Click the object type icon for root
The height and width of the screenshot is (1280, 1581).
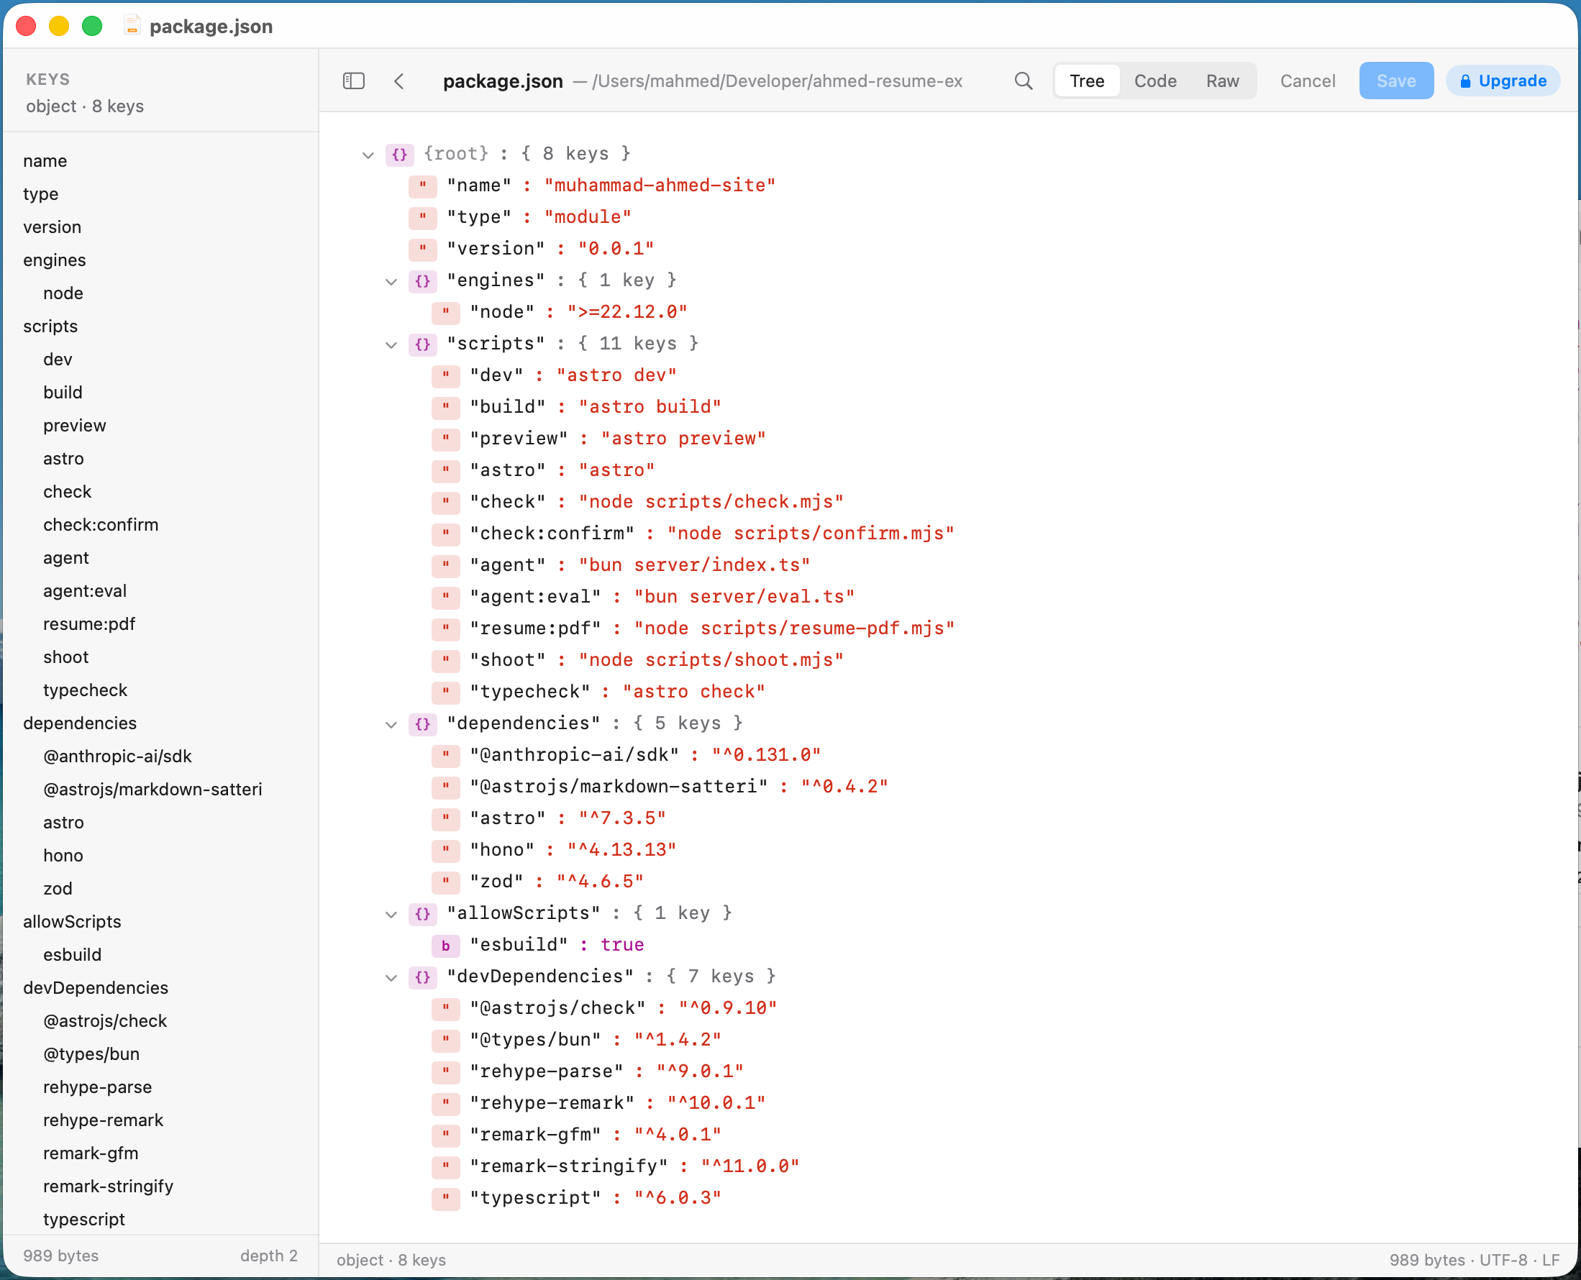pos(400,154)
